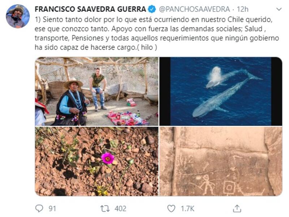Retweet this post using the retweet icon
Viewport: 289px width, 217px height.
click(x=105, y=209)
